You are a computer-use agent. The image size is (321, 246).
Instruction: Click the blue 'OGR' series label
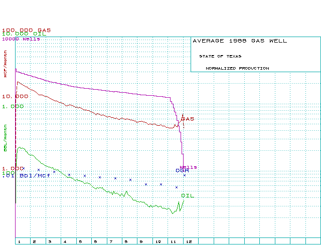tap(182, 171)
